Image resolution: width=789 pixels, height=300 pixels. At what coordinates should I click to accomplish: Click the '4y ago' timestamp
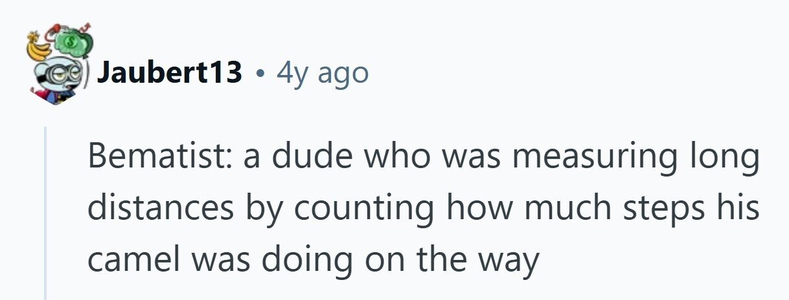322,73
